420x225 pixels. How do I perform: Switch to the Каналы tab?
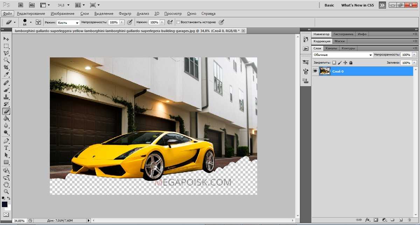click(331, 48)
